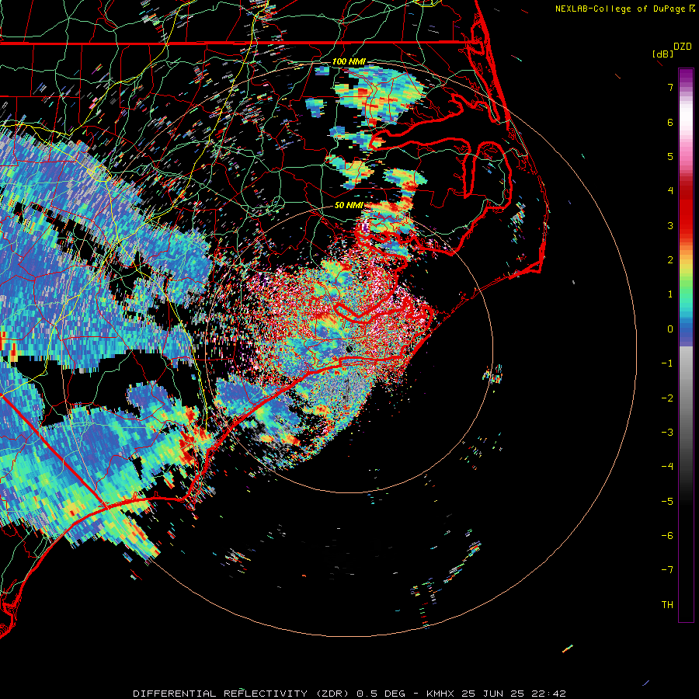Click the -2 value on the dB scale
This screenshot has height=699, width=699.
click(667, 398)
